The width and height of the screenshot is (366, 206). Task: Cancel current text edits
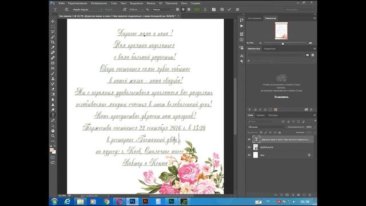tap(222, 10)
